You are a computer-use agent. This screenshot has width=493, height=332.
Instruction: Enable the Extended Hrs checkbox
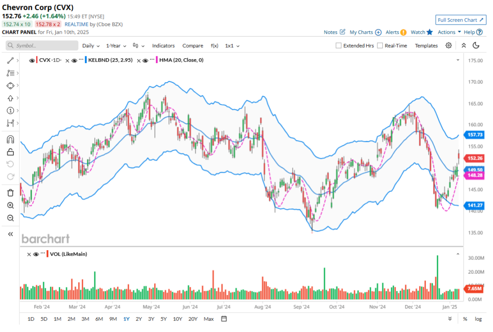(339, 46)
